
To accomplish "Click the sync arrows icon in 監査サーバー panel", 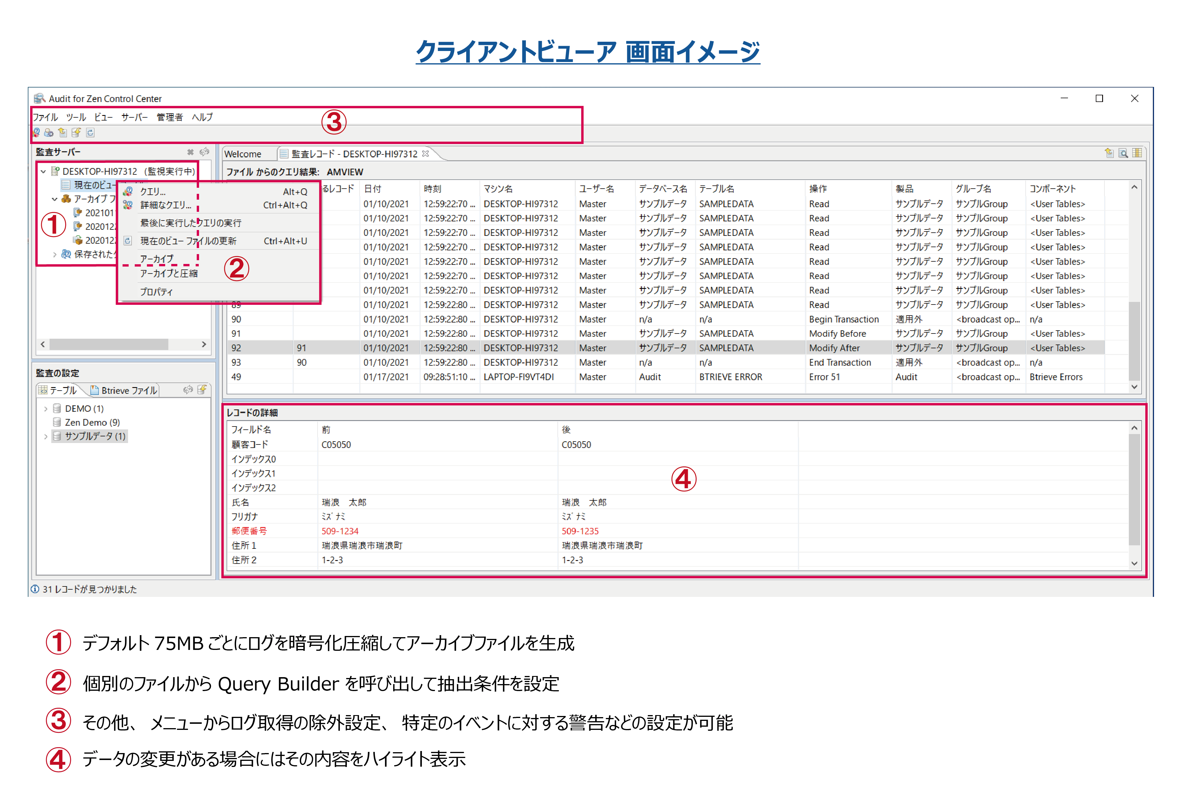I will [205, 152].
